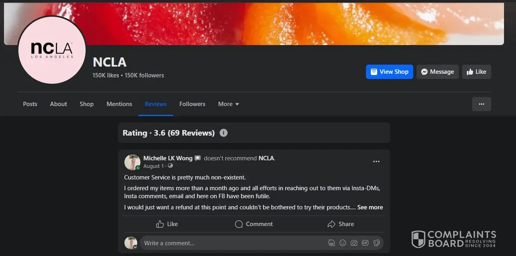Attach a photo with the camera icon
This screenshot has height=256, width=516.
[x=354, y=243]
